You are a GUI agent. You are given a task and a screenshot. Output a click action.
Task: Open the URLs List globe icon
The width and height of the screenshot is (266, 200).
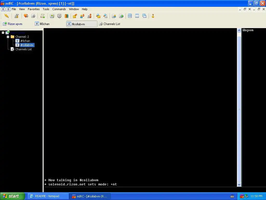121,16
